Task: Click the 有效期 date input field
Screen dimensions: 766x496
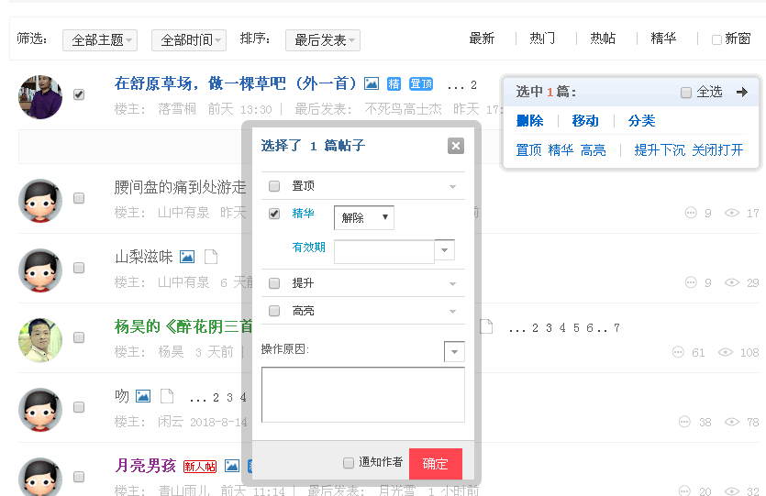Action: 384,251
